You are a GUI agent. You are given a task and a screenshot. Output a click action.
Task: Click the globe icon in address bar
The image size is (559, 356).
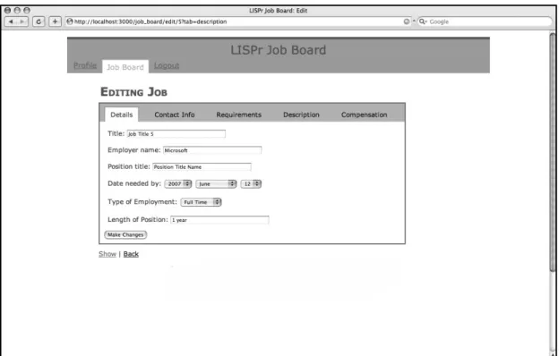tap(70, 21)
